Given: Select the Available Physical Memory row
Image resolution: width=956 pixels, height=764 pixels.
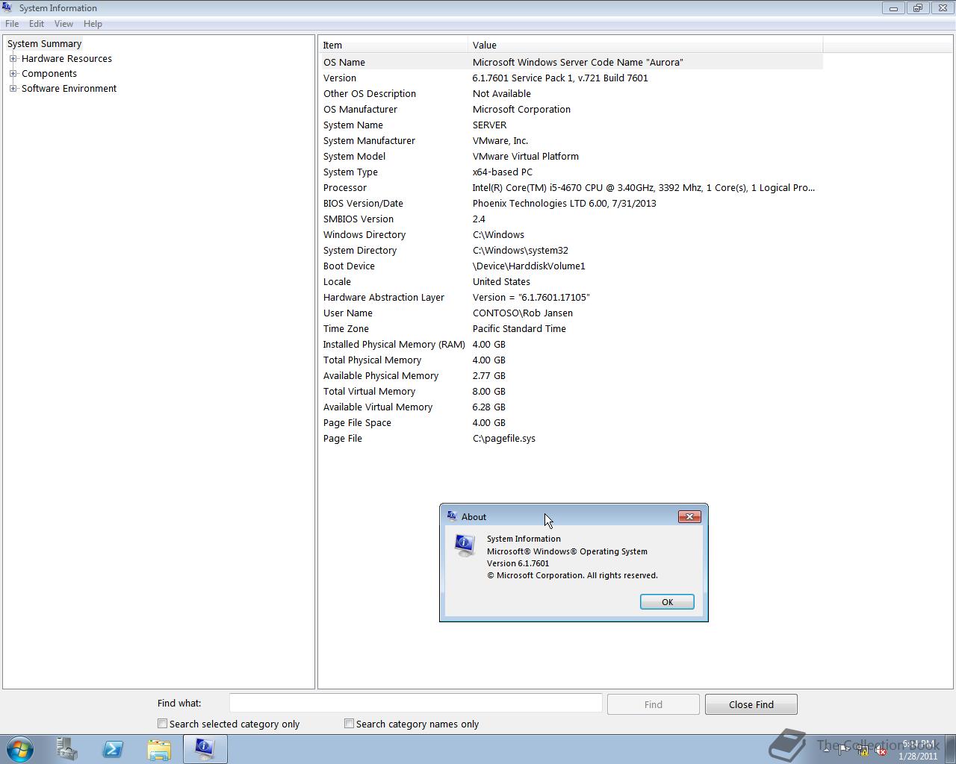Looking at the screenshot, I should click(571, 375).
